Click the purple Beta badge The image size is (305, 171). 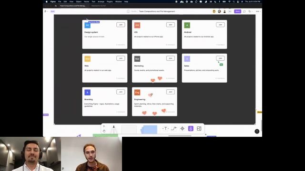(x=52, y=11)
